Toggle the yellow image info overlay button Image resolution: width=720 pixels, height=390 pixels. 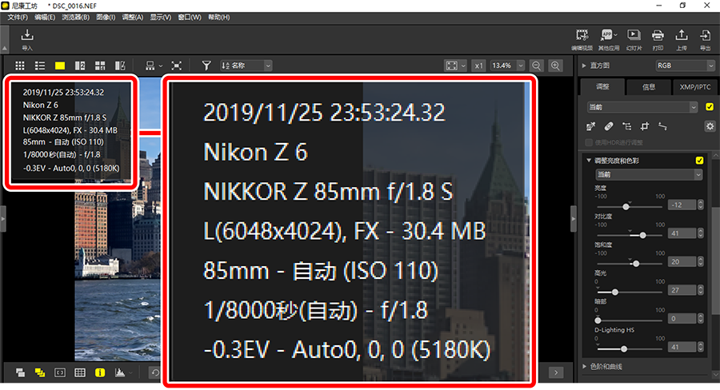coord(100,372)
